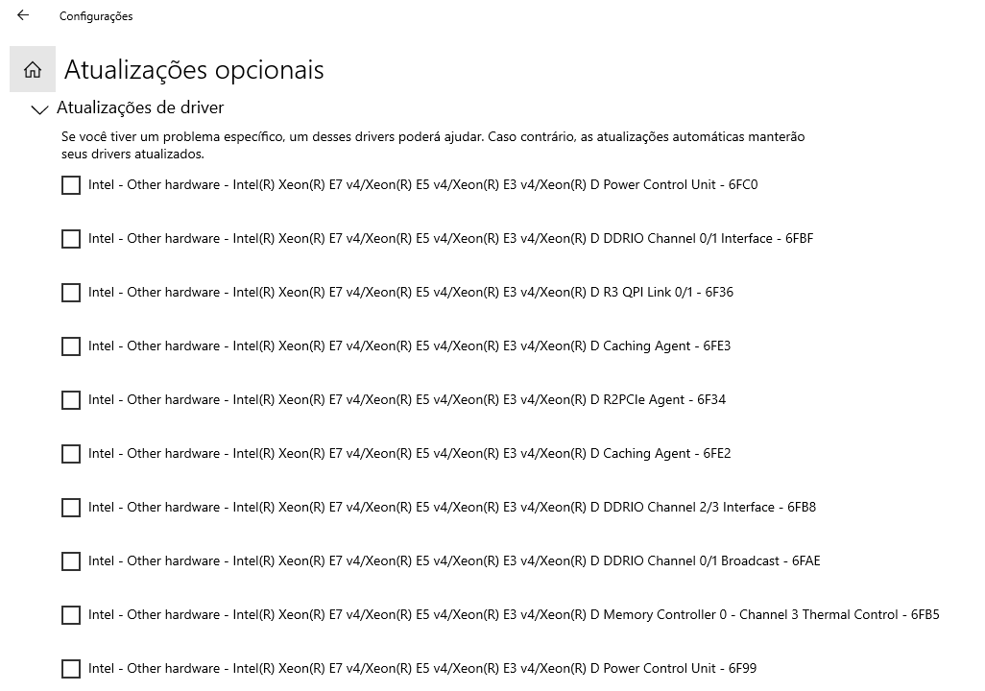
Task: Click the 'Atualizações opcionais' page title
Action: [x=194, y=70]
